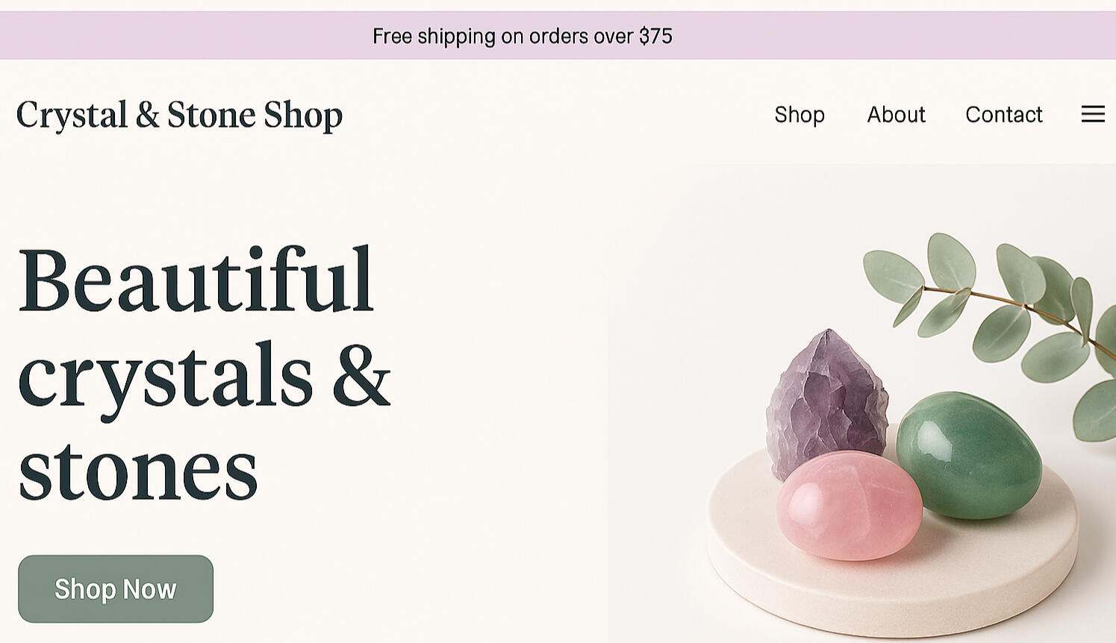Navigate to the Contact page

coord(1003,114)
